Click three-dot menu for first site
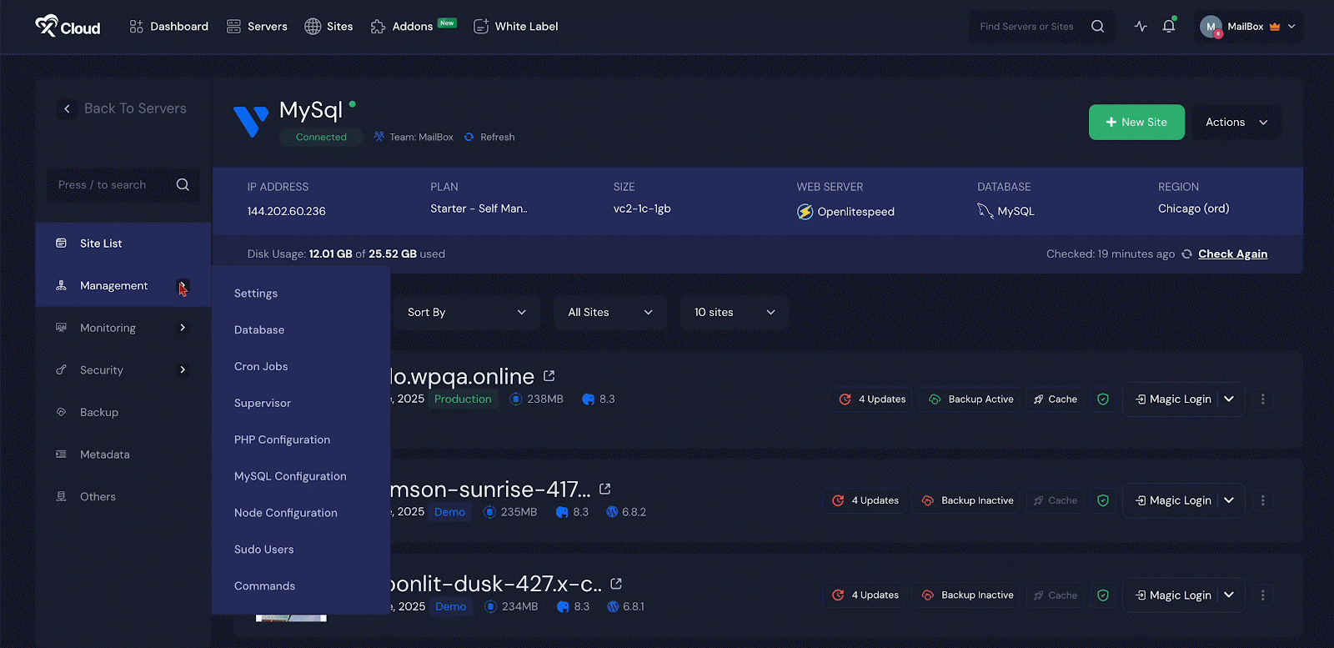 (1262, 399)
